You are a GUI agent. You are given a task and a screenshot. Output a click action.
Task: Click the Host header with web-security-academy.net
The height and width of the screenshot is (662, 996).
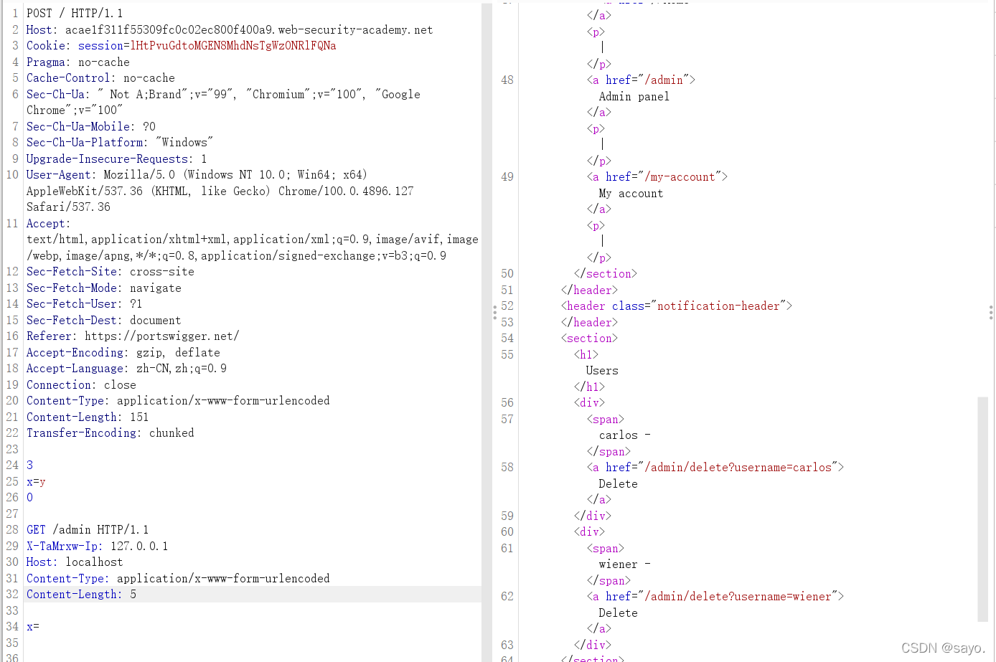coord(230,29)
